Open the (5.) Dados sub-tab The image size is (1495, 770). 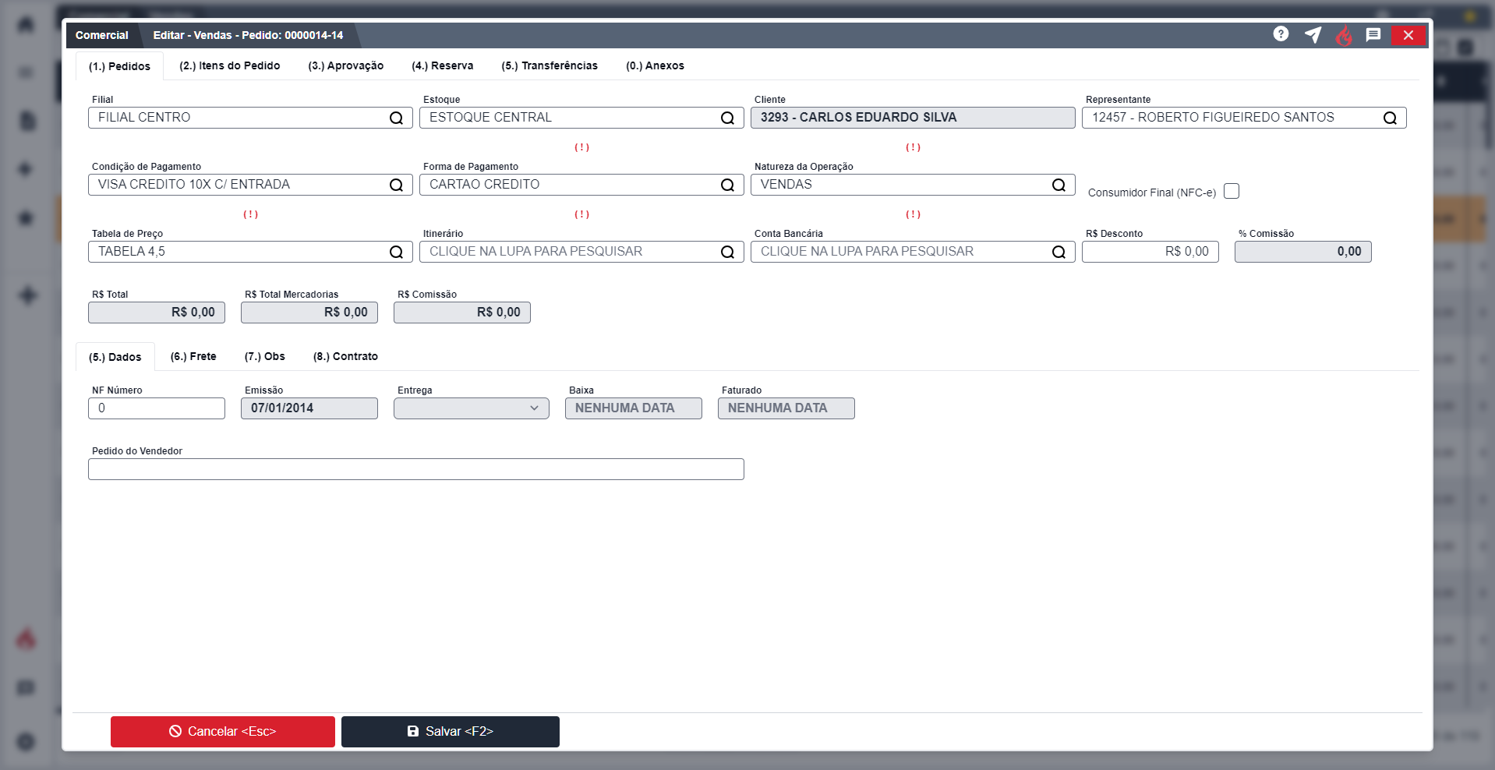[115, 357]
